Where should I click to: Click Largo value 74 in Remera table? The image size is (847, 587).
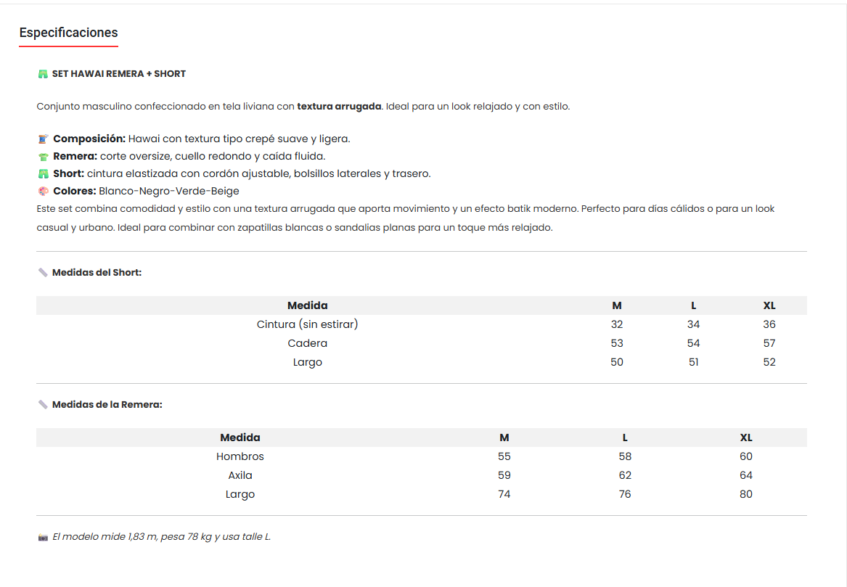pyautogui.click(x=504, y=494)
